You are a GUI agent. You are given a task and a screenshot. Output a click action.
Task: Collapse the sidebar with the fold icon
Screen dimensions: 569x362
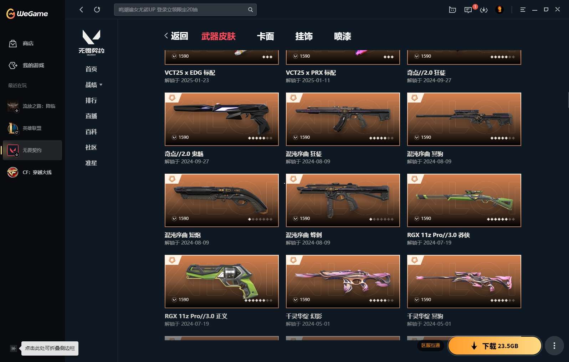coord(13,348)
